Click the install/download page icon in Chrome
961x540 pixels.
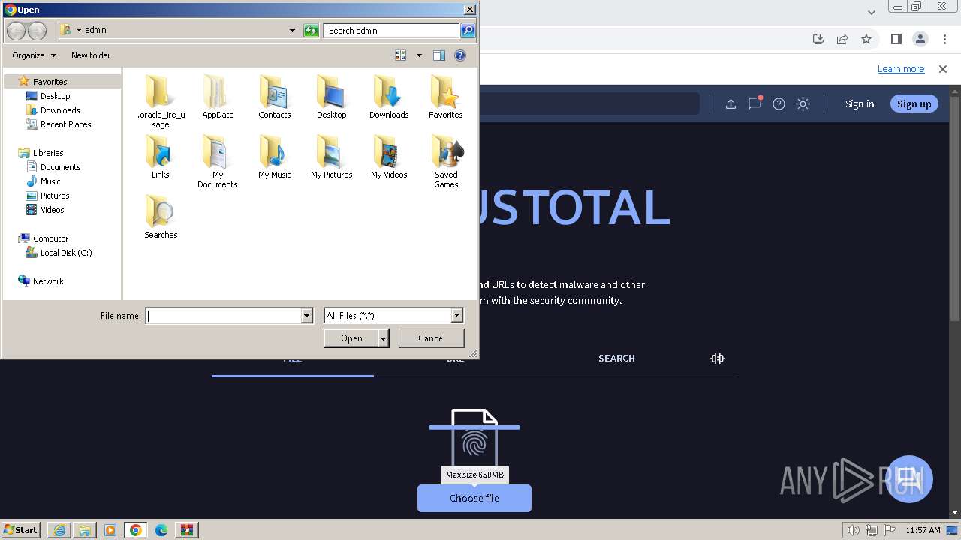pos(818,39)
